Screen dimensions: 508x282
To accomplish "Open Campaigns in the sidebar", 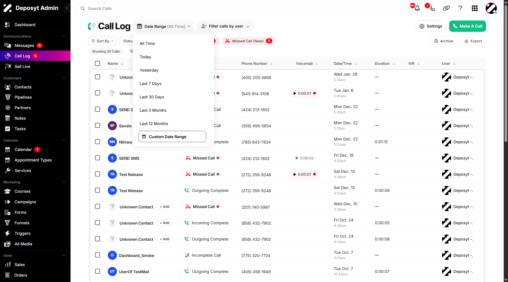I will pos(25,202).
